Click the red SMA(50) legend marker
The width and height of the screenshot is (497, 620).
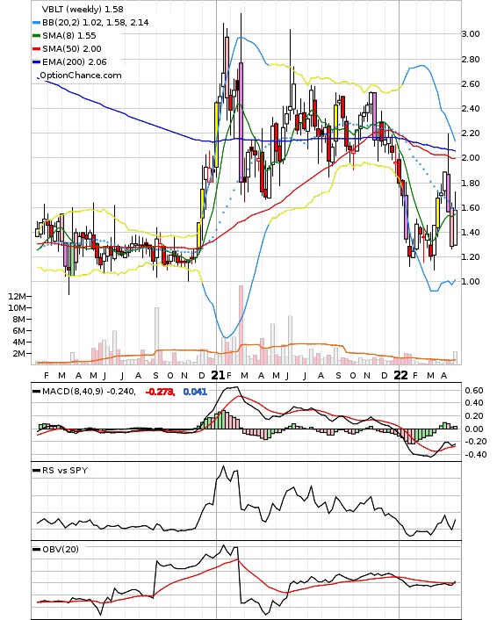tap(36, 49)
